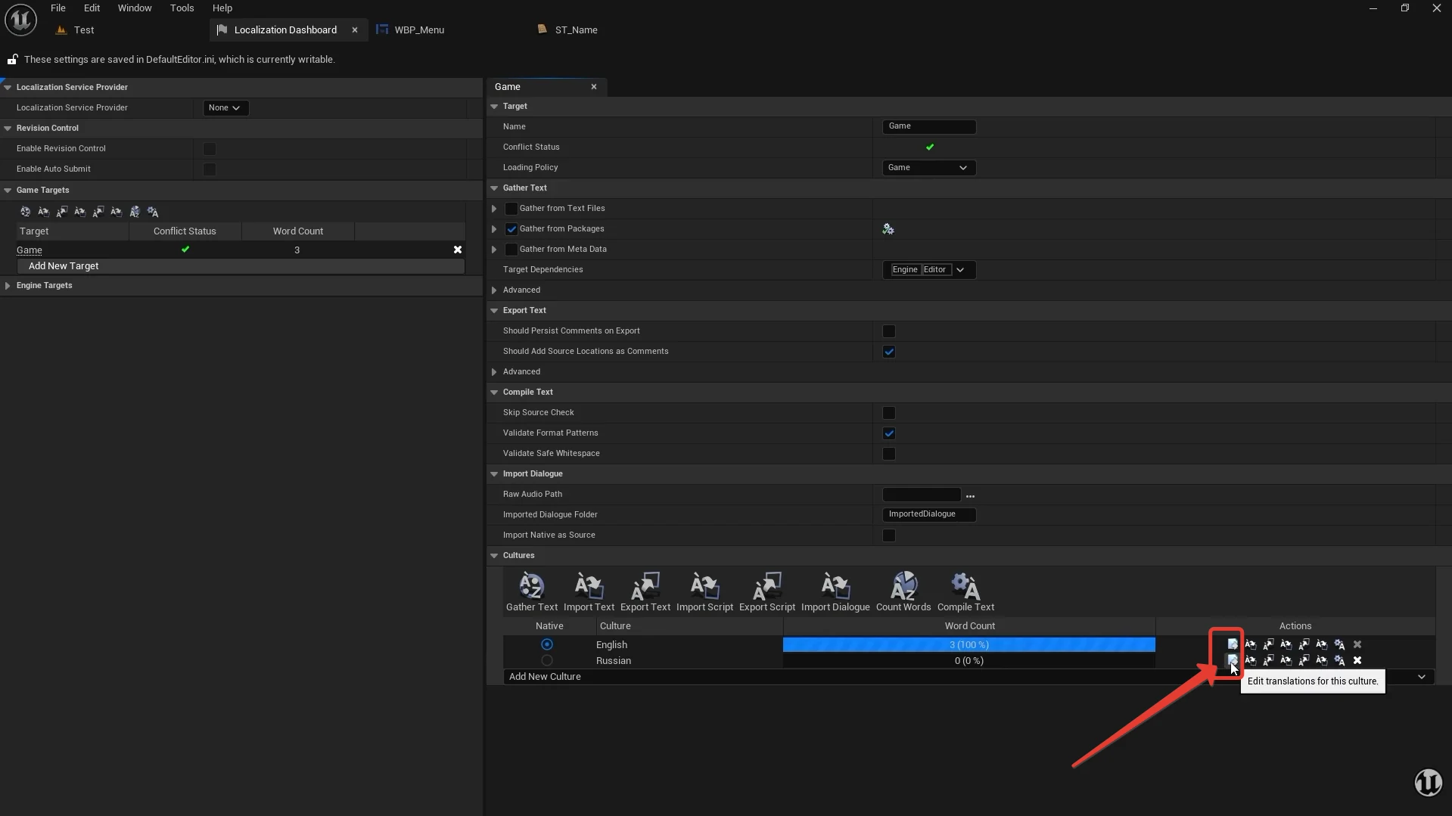The image size is (1452, 816).
Task: Compile text for the Russian culture row
Action: tap(1339, 660)
